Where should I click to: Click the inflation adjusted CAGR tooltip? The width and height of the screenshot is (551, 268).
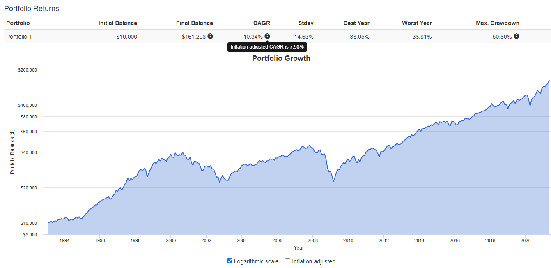267,47
